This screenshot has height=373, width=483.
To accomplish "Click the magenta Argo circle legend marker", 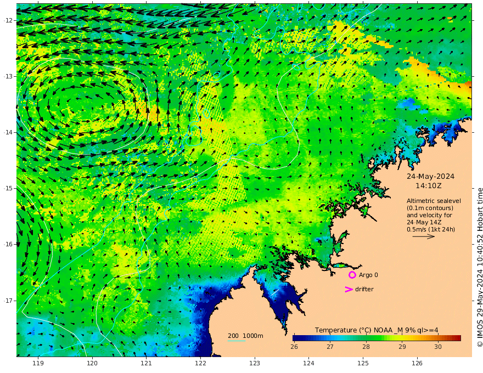I will (352, 275).
